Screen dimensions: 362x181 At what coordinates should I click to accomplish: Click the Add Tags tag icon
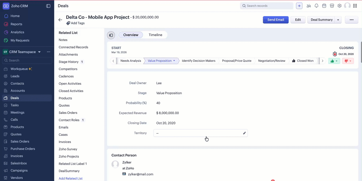[68, 23]
